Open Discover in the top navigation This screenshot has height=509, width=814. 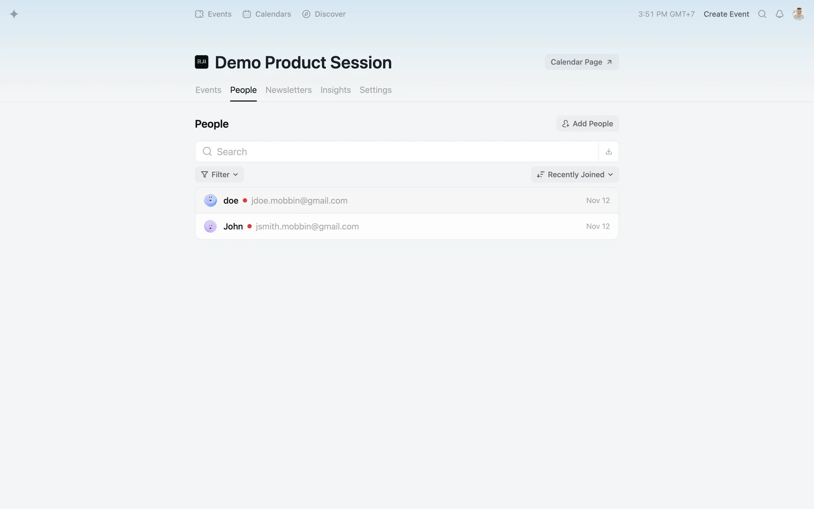click(324, 14)
